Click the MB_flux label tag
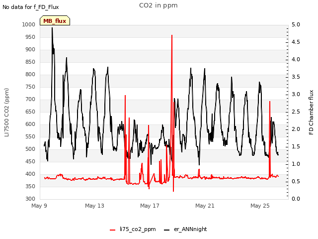This screenshot has height=239, width=318. (x=55, y=20)
